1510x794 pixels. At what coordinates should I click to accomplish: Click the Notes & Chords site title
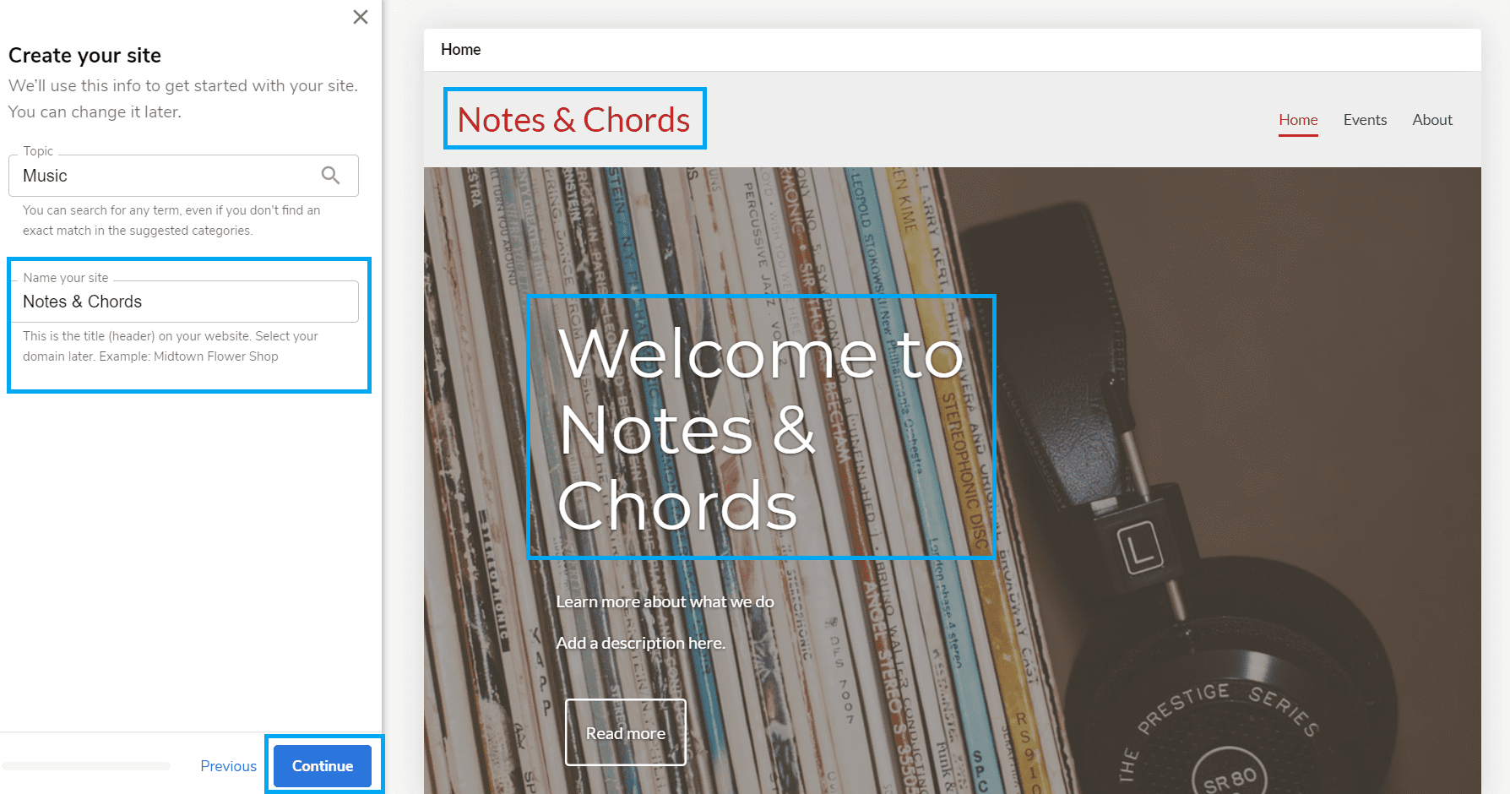pyautogui.click(x=574, y=119)
